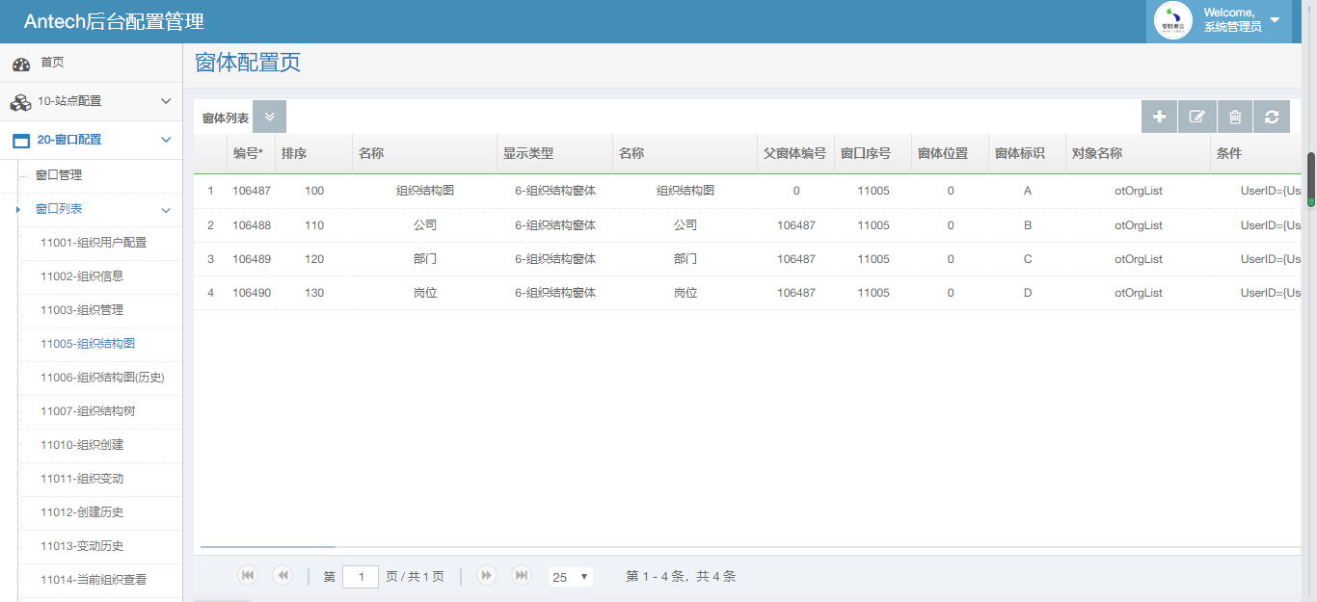The width and height of the screenshot is (1317, 602).
Task: Click the delete trash can icon
Action: point(1235,117)
